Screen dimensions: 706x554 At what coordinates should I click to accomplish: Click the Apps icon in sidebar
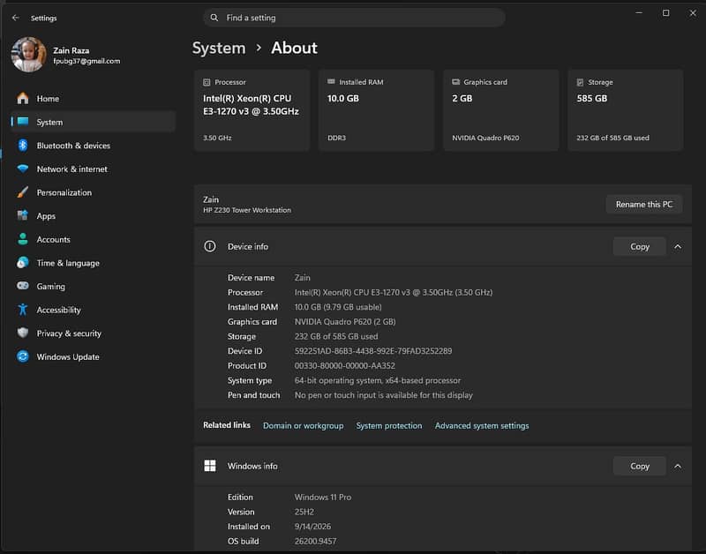point(23,215)
